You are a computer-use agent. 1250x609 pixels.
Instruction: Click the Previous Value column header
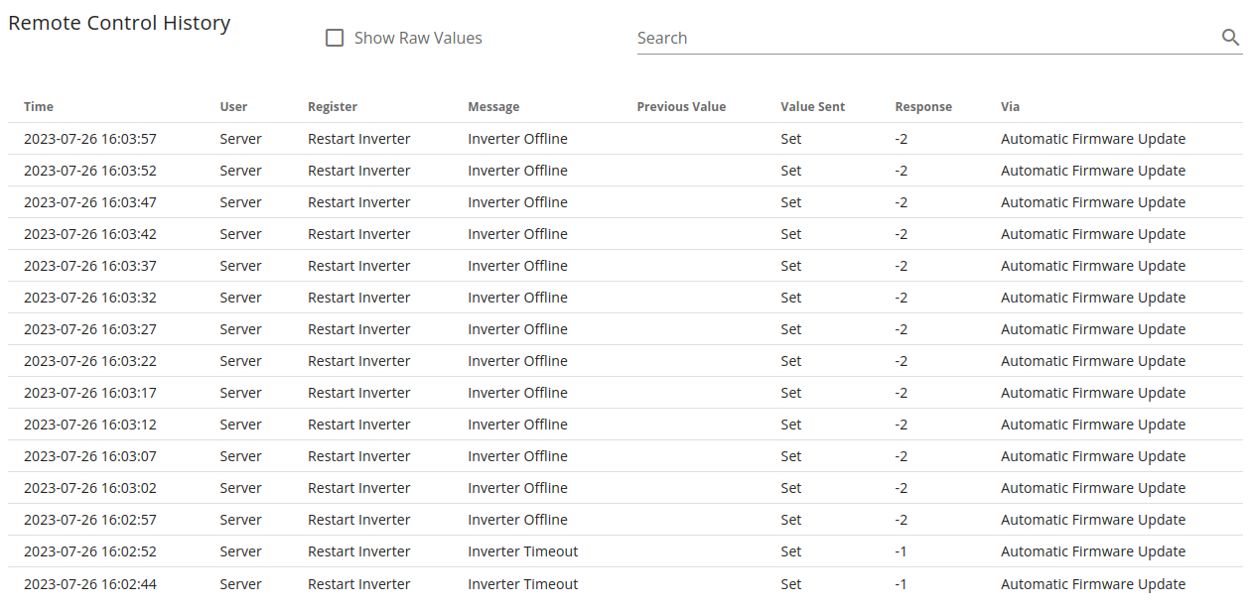(681, 106)
